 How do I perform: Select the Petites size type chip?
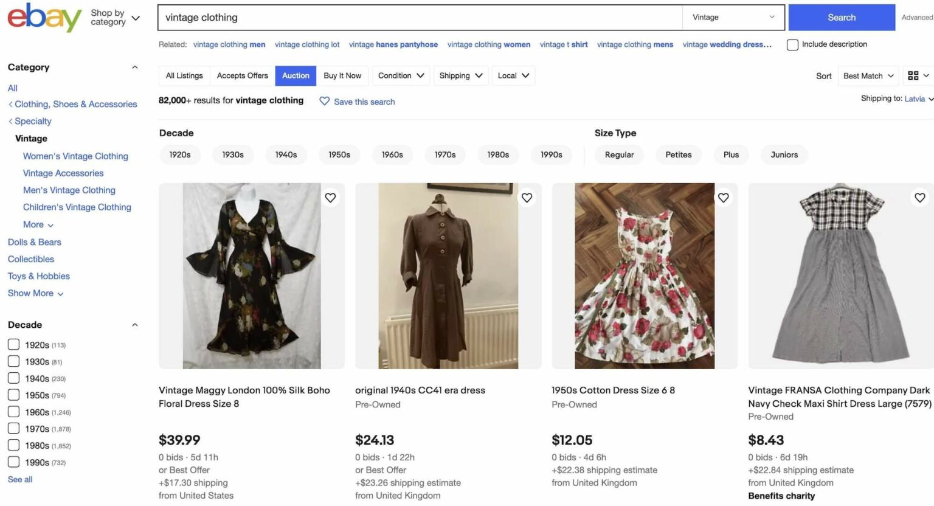tap(679, 154)
